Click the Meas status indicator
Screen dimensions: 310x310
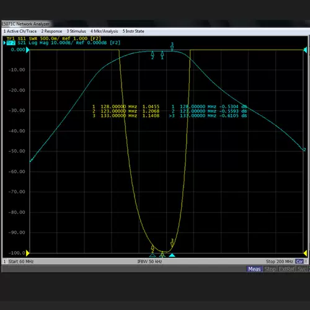(254, 269)
